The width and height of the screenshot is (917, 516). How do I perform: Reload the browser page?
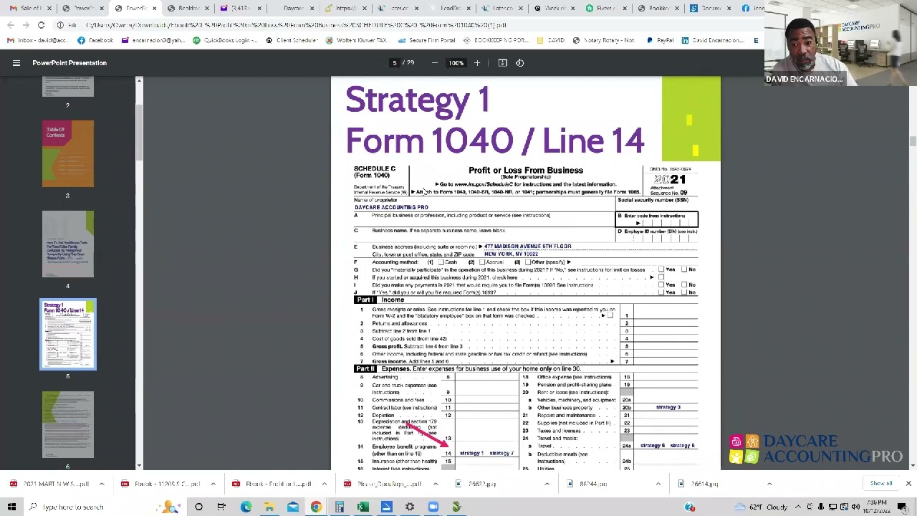click(x=42, y=25)
